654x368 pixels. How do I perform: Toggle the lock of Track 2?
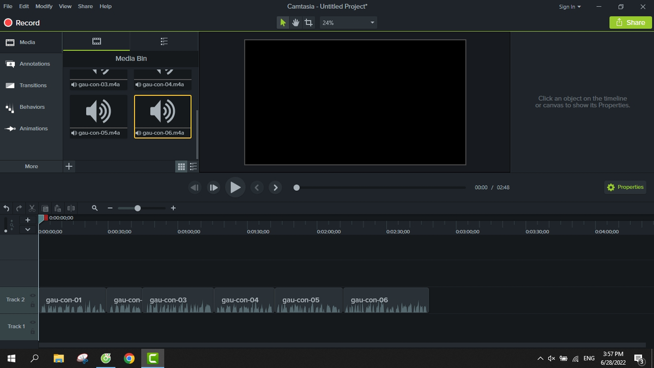point(32,305)
